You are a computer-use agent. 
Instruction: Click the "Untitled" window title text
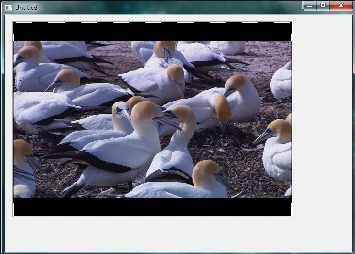tap(26, 7)
